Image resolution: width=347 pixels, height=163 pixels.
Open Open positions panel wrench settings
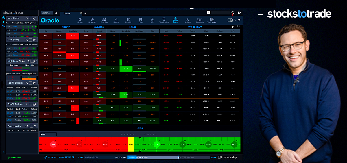coord(27,126)
